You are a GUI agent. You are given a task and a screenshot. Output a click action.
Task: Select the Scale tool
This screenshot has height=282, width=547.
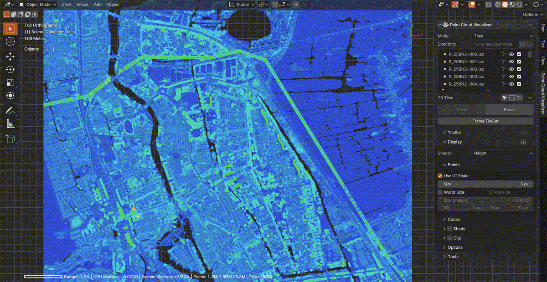pos(10,82)
